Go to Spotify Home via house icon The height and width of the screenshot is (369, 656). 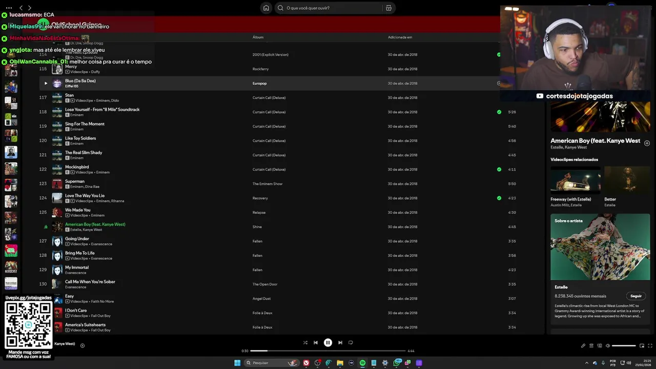tap(266, 8)
